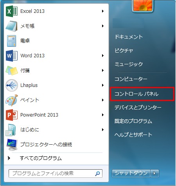Screen dimensions: 176x186
Task: Click the user account flower picture
Action: tap(143, 5)
